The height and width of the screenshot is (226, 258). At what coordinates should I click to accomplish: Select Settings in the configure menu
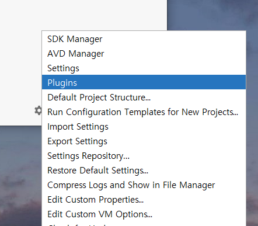144,68
